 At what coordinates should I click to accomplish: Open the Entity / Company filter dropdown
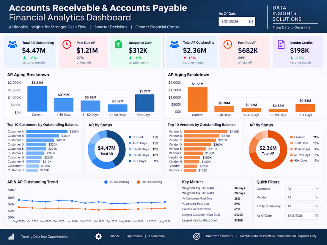point(303,206)
